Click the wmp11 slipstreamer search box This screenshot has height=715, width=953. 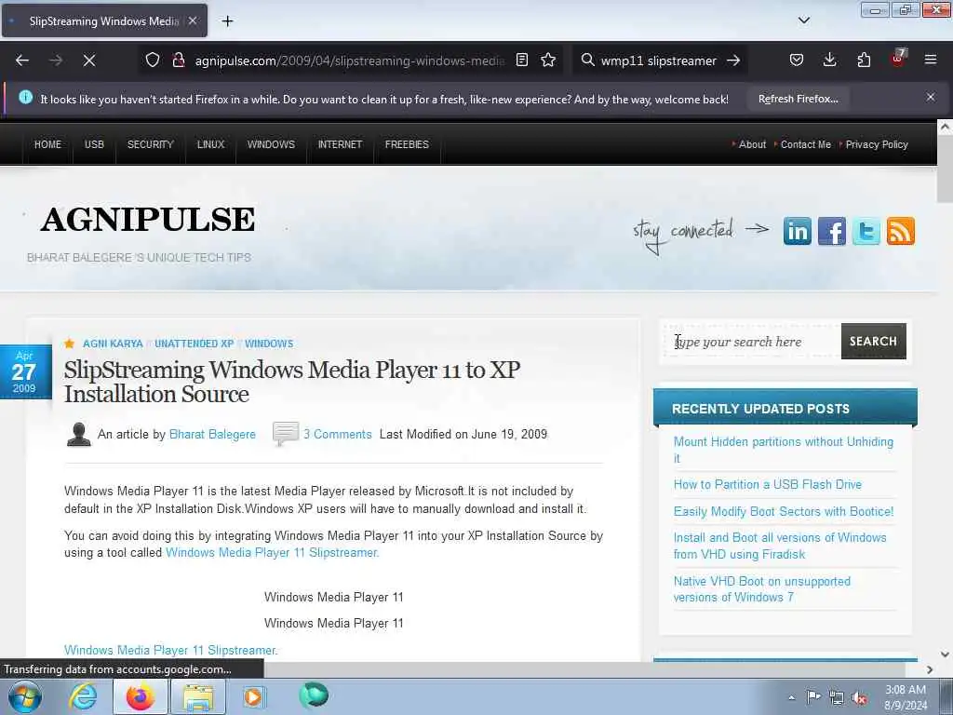658,61
